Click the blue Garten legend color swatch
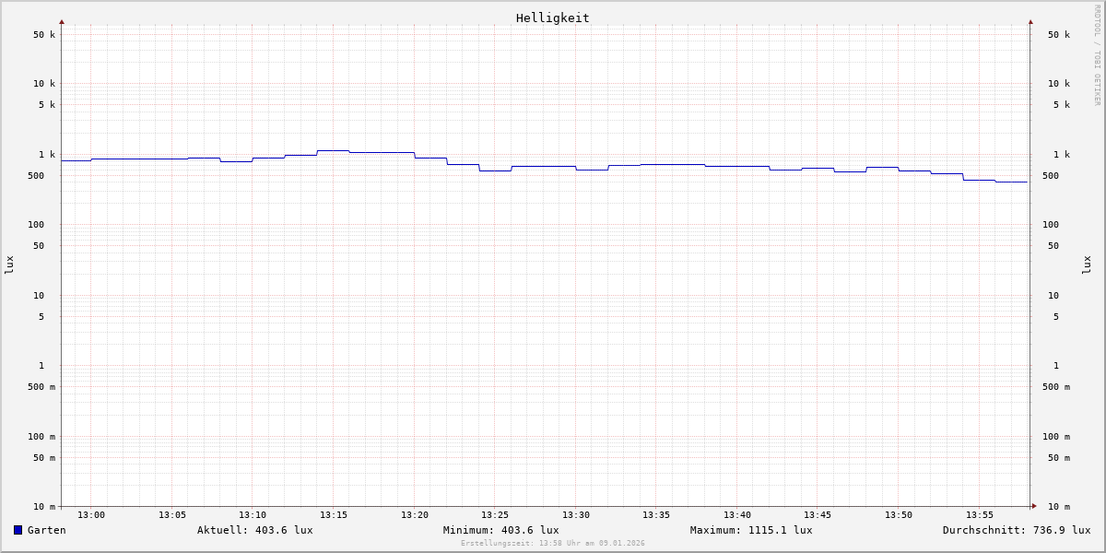1106x553 pixels. (x=18, y=530)
